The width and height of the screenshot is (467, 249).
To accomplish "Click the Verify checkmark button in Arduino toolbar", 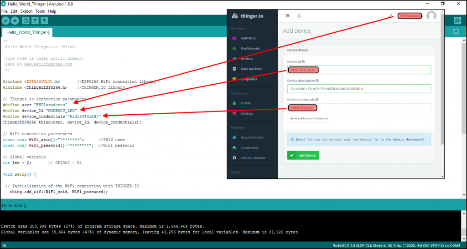I will coord(5,20).
